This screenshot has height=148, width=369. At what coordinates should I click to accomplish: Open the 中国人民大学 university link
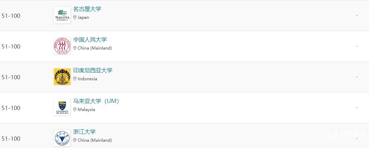pyautogui.click(x=90, y=40)
